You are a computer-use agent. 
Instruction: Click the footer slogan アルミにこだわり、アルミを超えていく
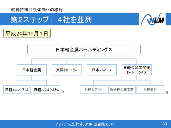click(x=85, y=124)
